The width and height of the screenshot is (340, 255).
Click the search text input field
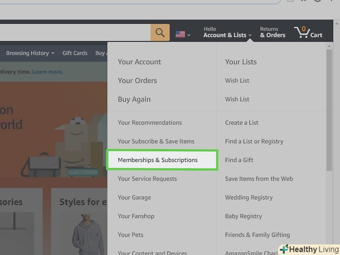click(75, 33)
